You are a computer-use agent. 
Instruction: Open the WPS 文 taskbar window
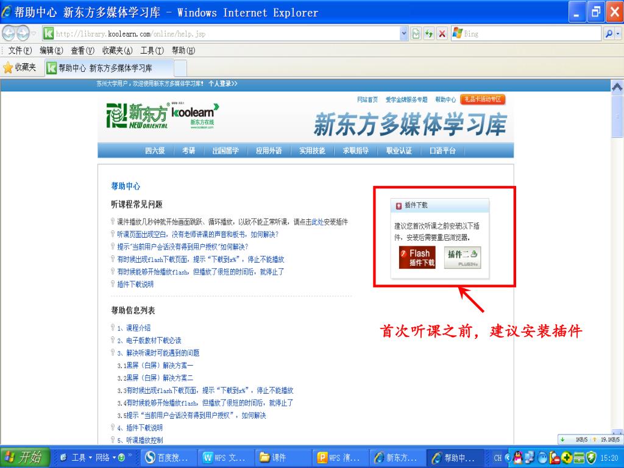point(227,458)
